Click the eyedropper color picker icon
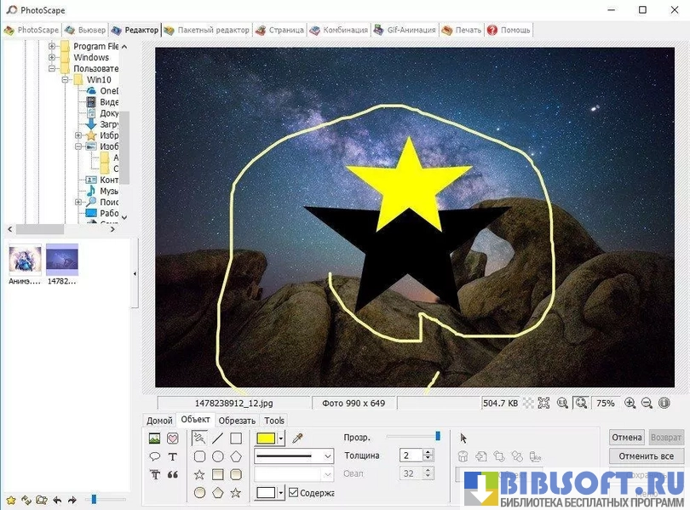Screen dimensions: 690x510 [x=297, y=438]
